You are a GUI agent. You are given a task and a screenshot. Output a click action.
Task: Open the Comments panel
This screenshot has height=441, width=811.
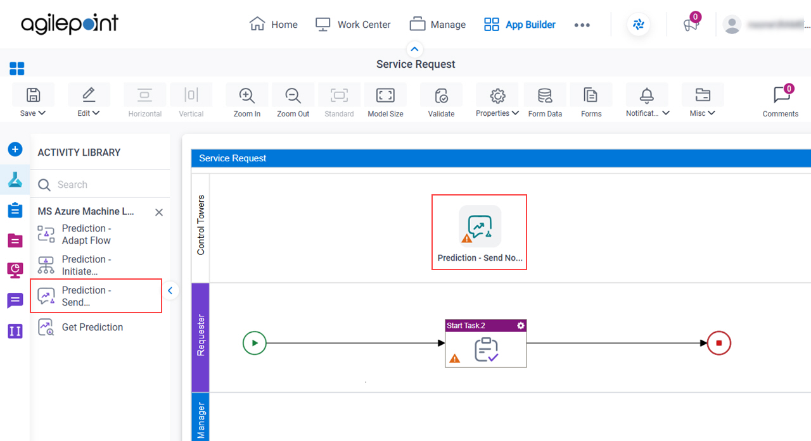[x=781, y=101]
